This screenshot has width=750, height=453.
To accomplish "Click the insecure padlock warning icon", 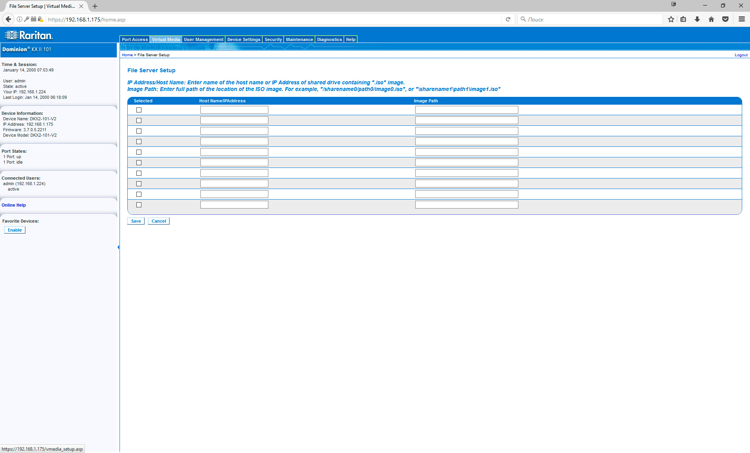I will [40, 19].
